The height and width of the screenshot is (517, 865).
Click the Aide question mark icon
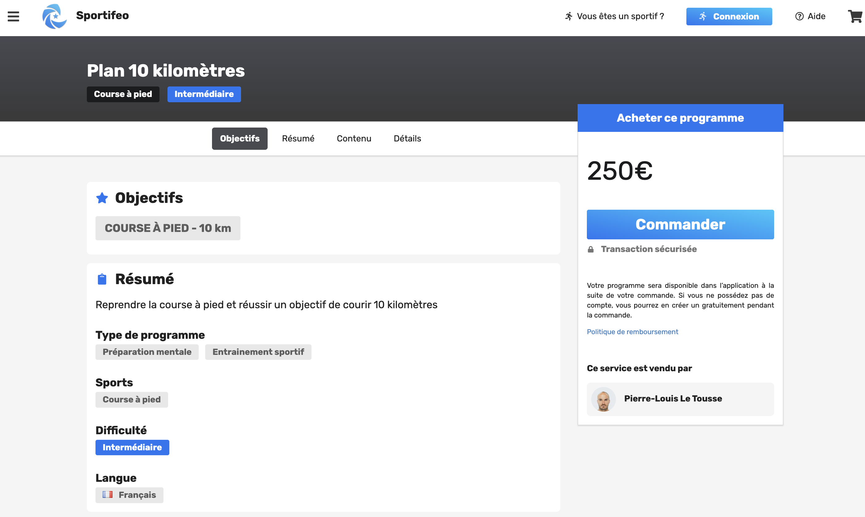[799, 16]
